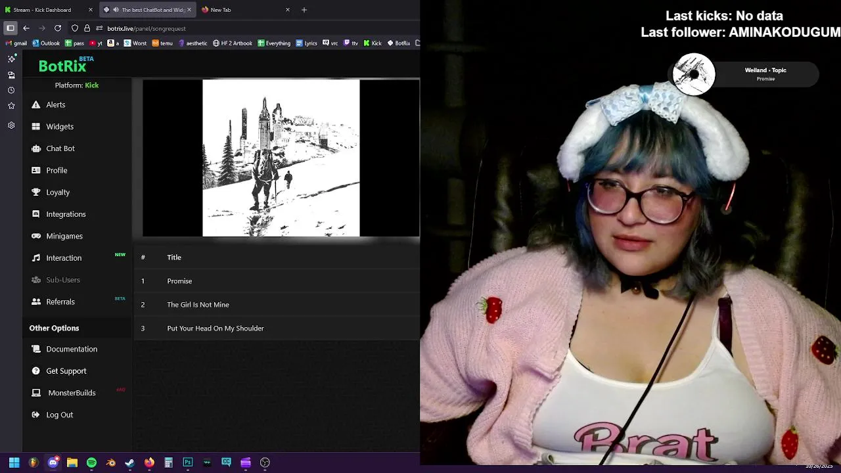The width and height of the screenshot is (841, 473).
Task: Mute the BotRix tab audio icon
Action: click(116, 10)
